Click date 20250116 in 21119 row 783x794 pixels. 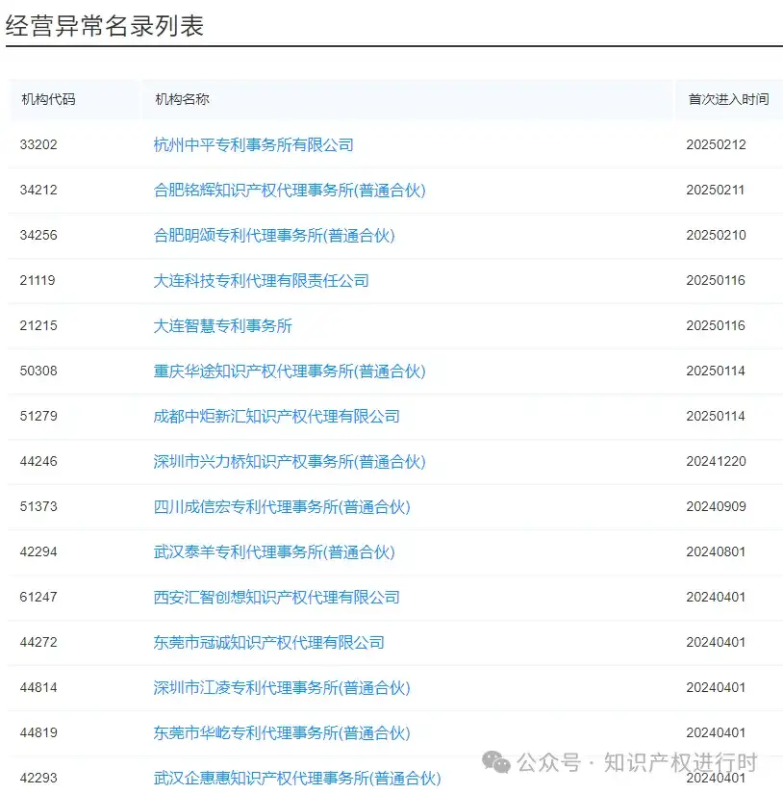click(715, 280)
